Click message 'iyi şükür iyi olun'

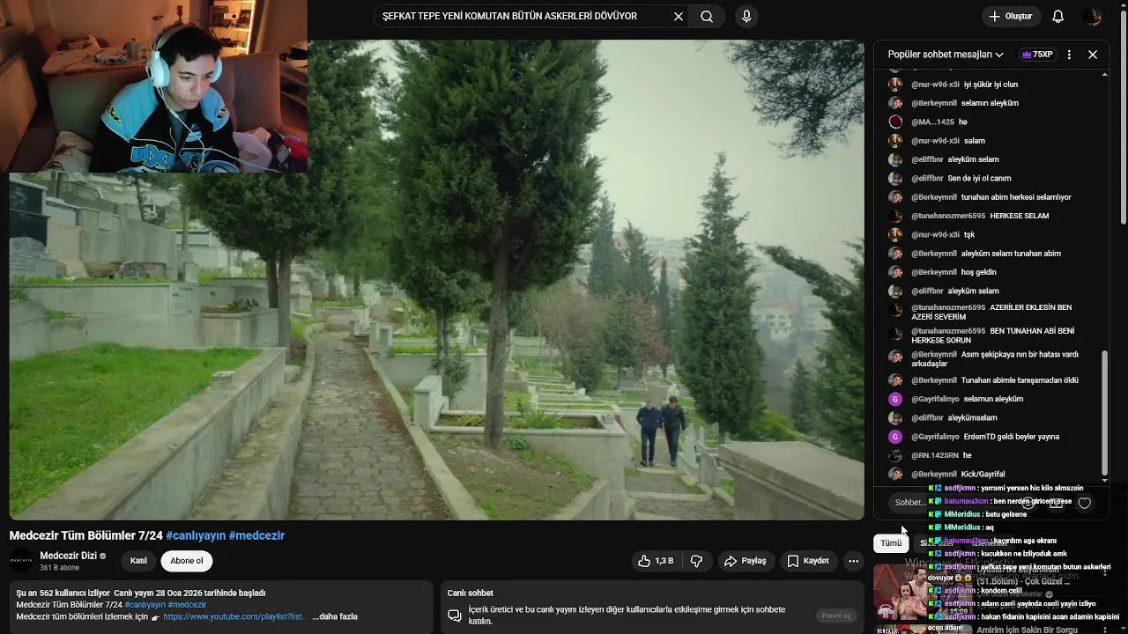[991, 85]
